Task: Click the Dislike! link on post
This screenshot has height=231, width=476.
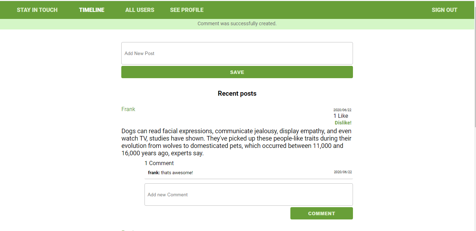Action: (343, 123)
